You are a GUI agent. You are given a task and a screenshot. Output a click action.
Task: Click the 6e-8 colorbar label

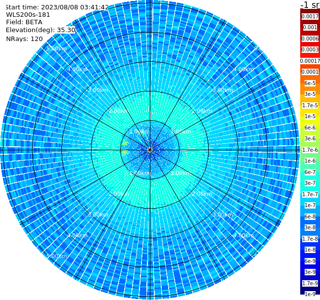coord(310,216)
